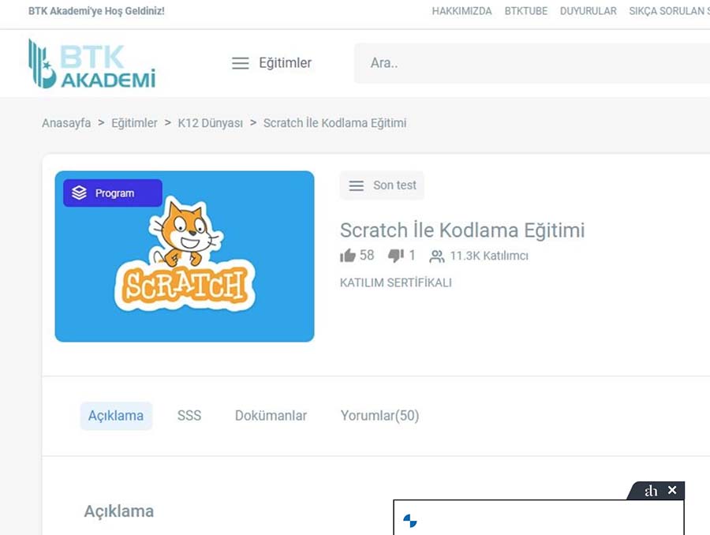Click the participants people icon

point(436,256)
